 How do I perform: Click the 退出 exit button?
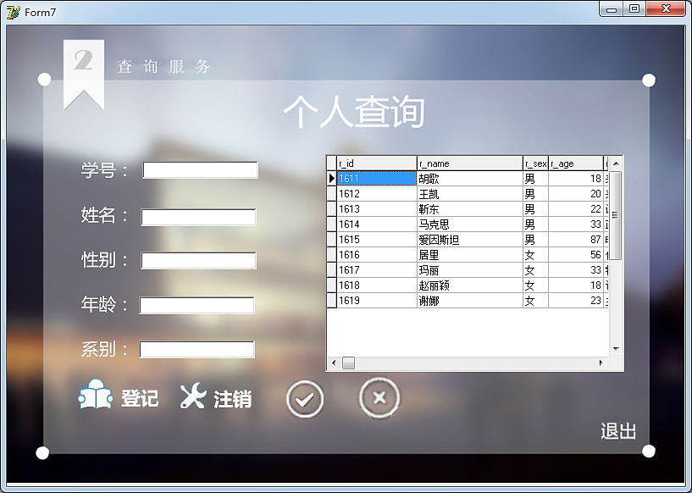[x=618, y=431]
